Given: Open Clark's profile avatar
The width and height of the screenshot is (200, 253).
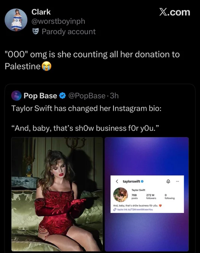Looking at the screenshot, I should (x=16, y=20).
